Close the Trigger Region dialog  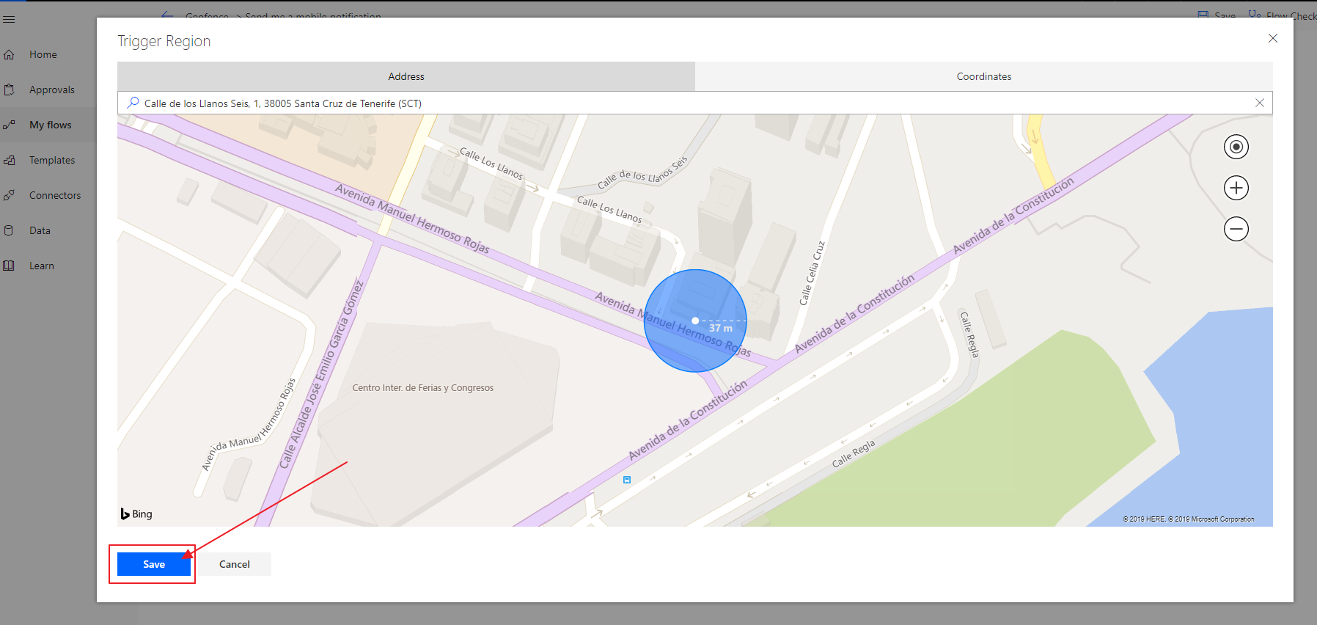[1272, 38]
